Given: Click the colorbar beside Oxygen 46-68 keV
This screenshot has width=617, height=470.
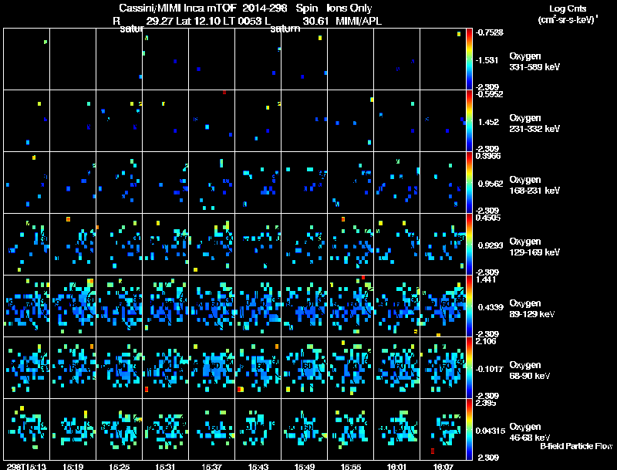Looking at the screenshot, I should pos(469,430).
